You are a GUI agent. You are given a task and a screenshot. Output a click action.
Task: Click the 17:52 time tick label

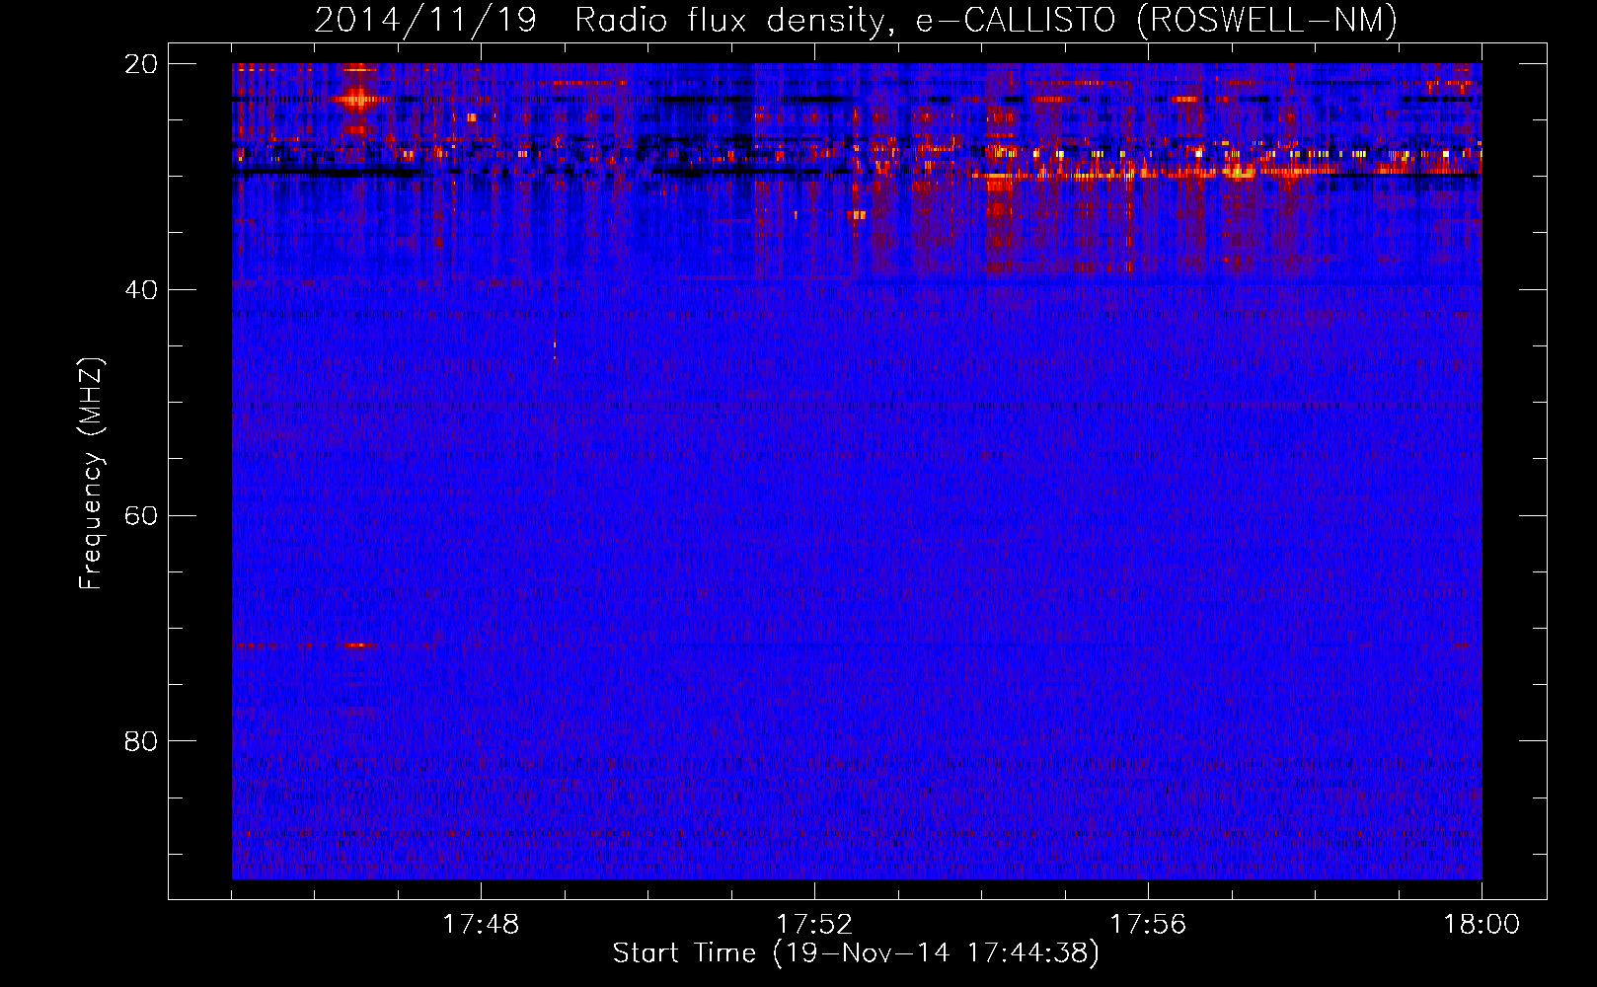tap(814, 925)
